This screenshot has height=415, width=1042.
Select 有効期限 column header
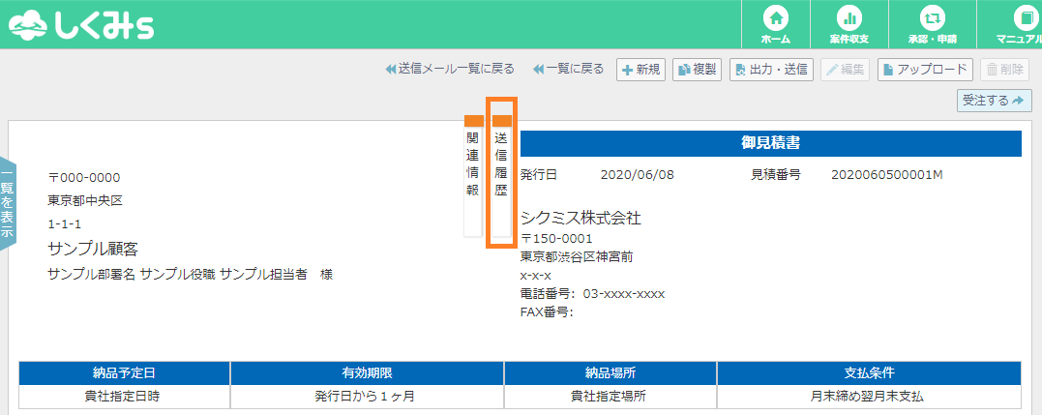click(x=368, y=373)
